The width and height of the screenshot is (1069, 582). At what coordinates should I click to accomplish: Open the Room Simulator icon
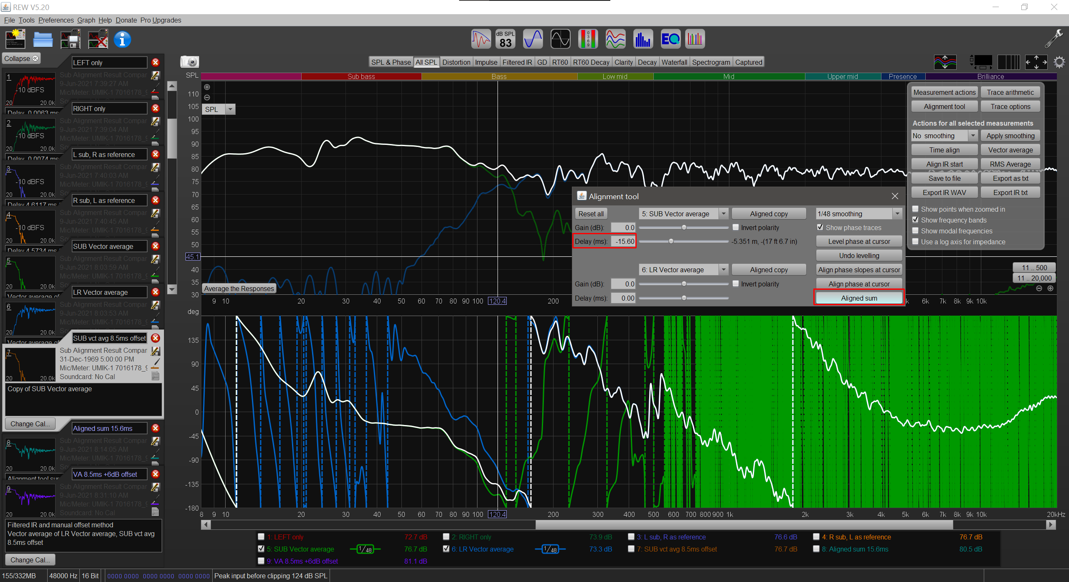point(695,39)
